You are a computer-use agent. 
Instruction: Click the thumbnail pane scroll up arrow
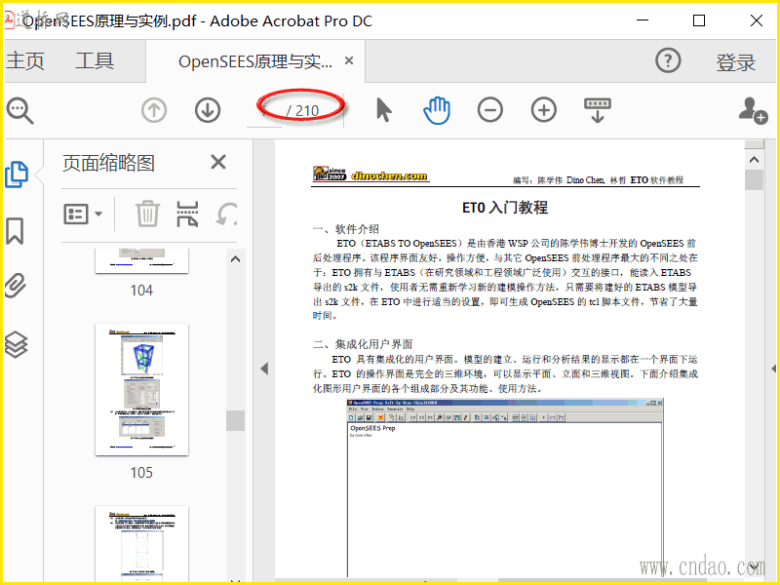[235, 259]
